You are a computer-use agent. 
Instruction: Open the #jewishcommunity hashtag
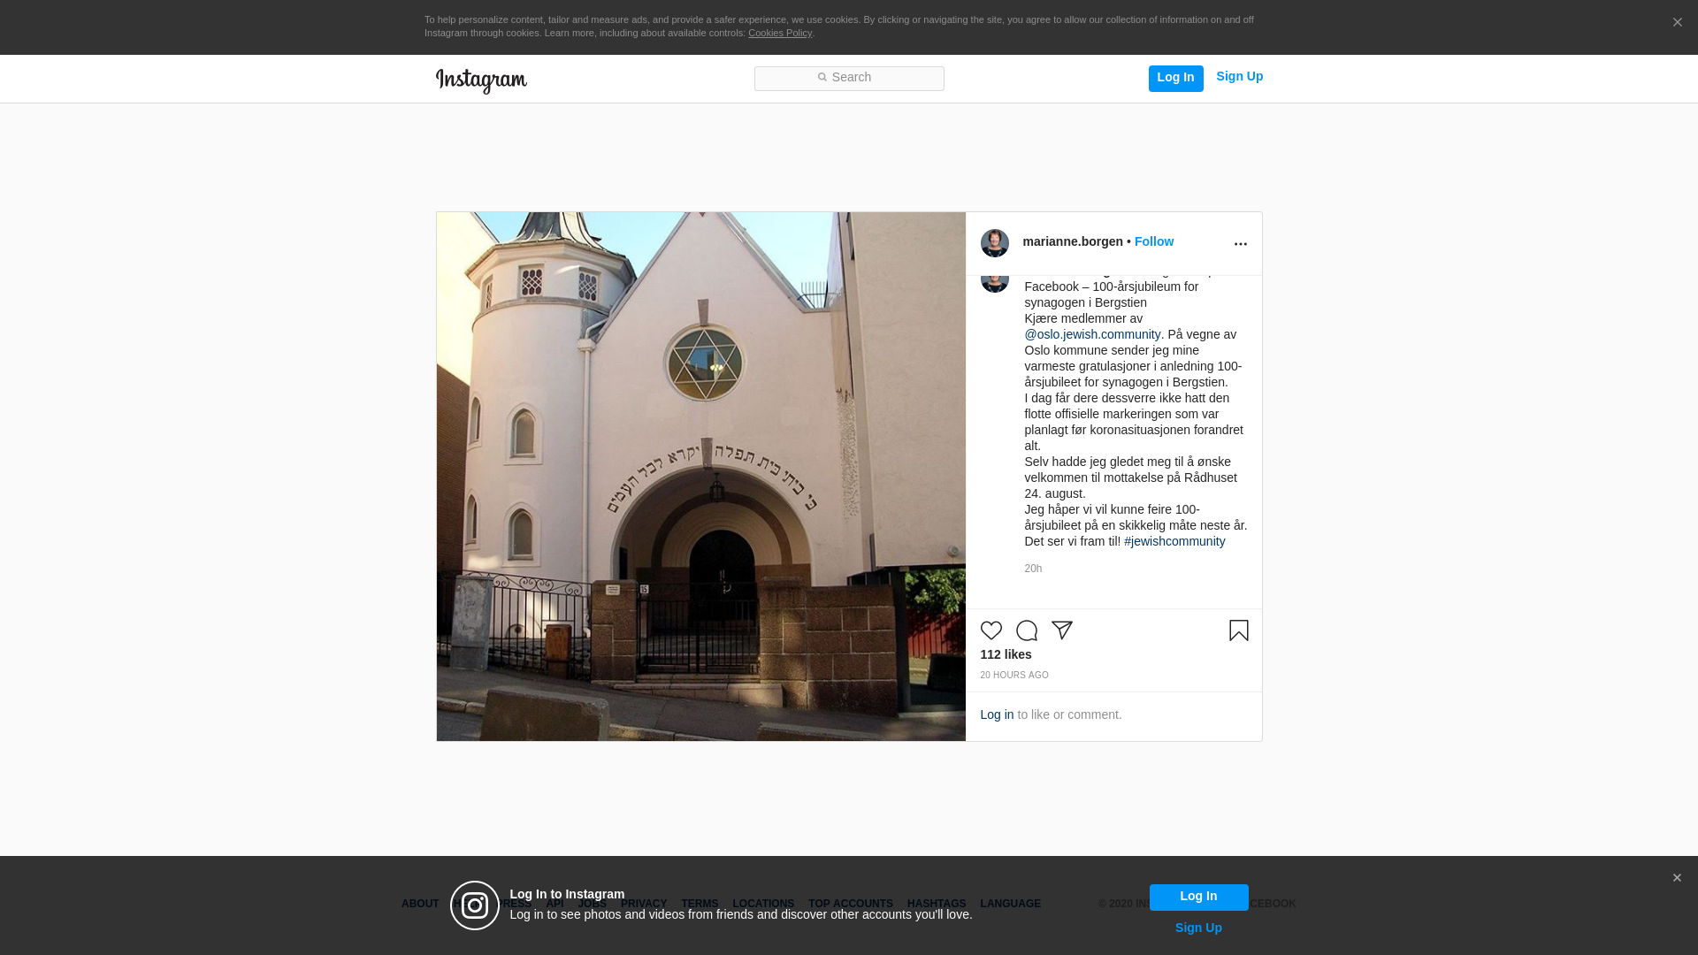pyautogui.click(x=1174, y=542)
